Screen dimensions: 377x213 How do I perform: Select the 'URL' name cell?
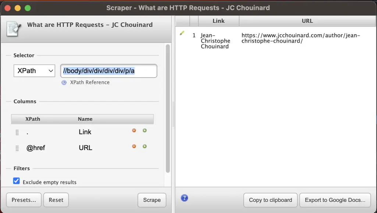85,148
